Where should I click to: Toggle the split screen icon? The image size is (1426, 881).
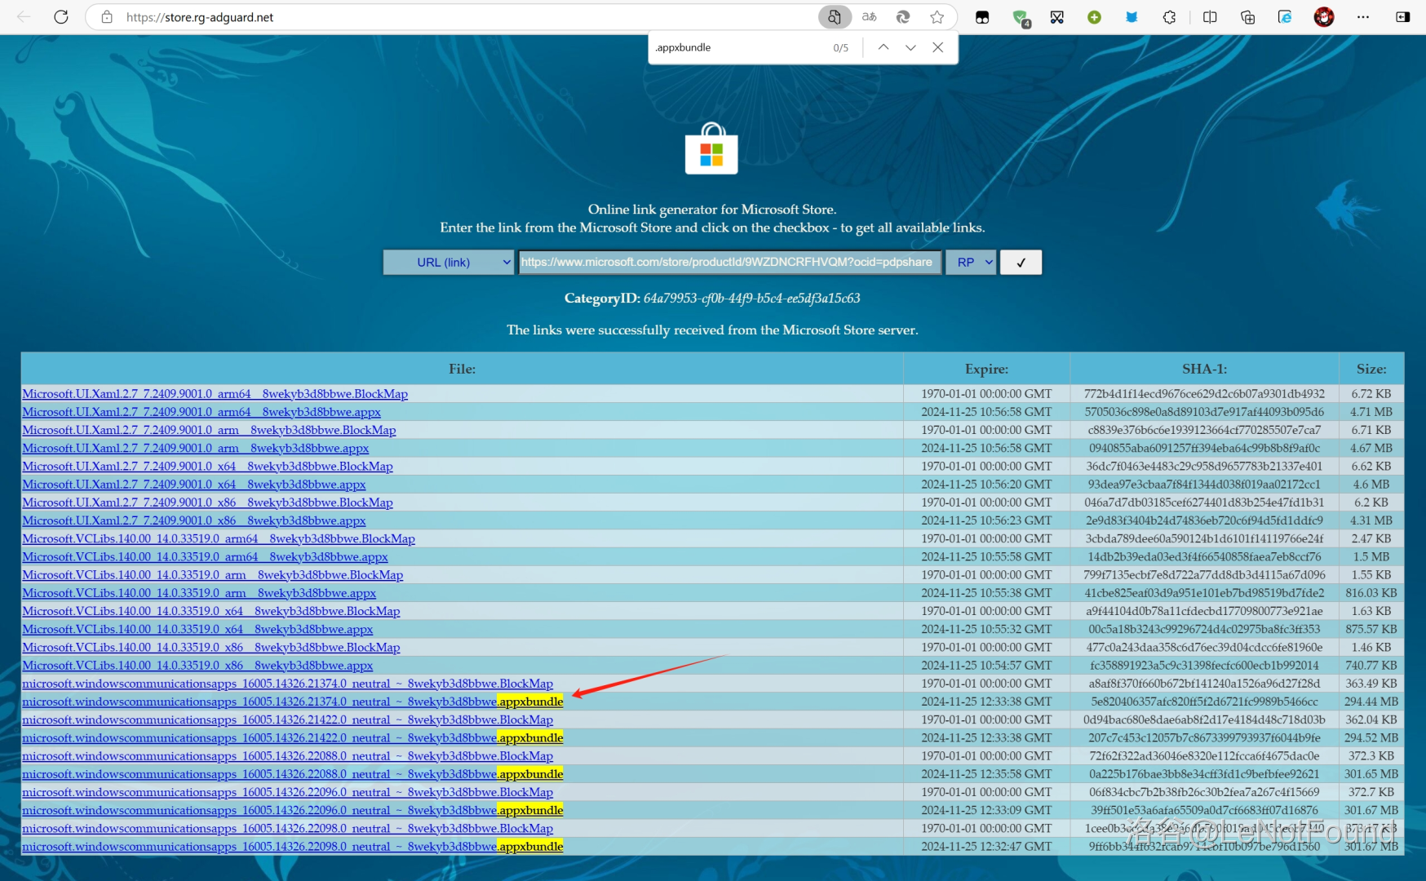1209,17
